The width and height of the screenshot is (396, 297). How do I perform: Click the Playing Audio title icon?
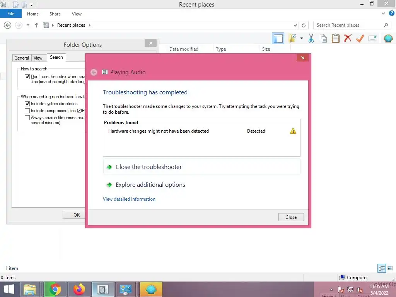[105, 72]
